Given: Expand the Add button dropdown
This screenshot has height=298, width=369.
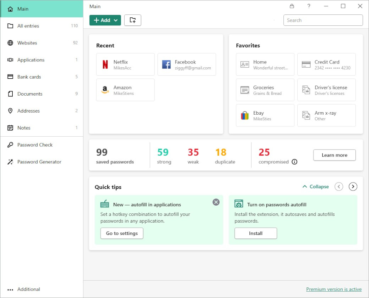Looking at the screenshot, I should click(115, 20).
